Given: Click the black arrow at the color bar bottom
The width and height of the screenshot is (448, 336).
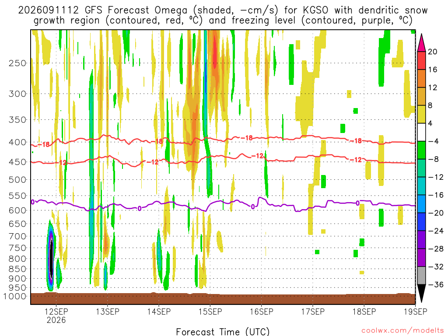Looking at the screenshot, I should tap(421, 294).
